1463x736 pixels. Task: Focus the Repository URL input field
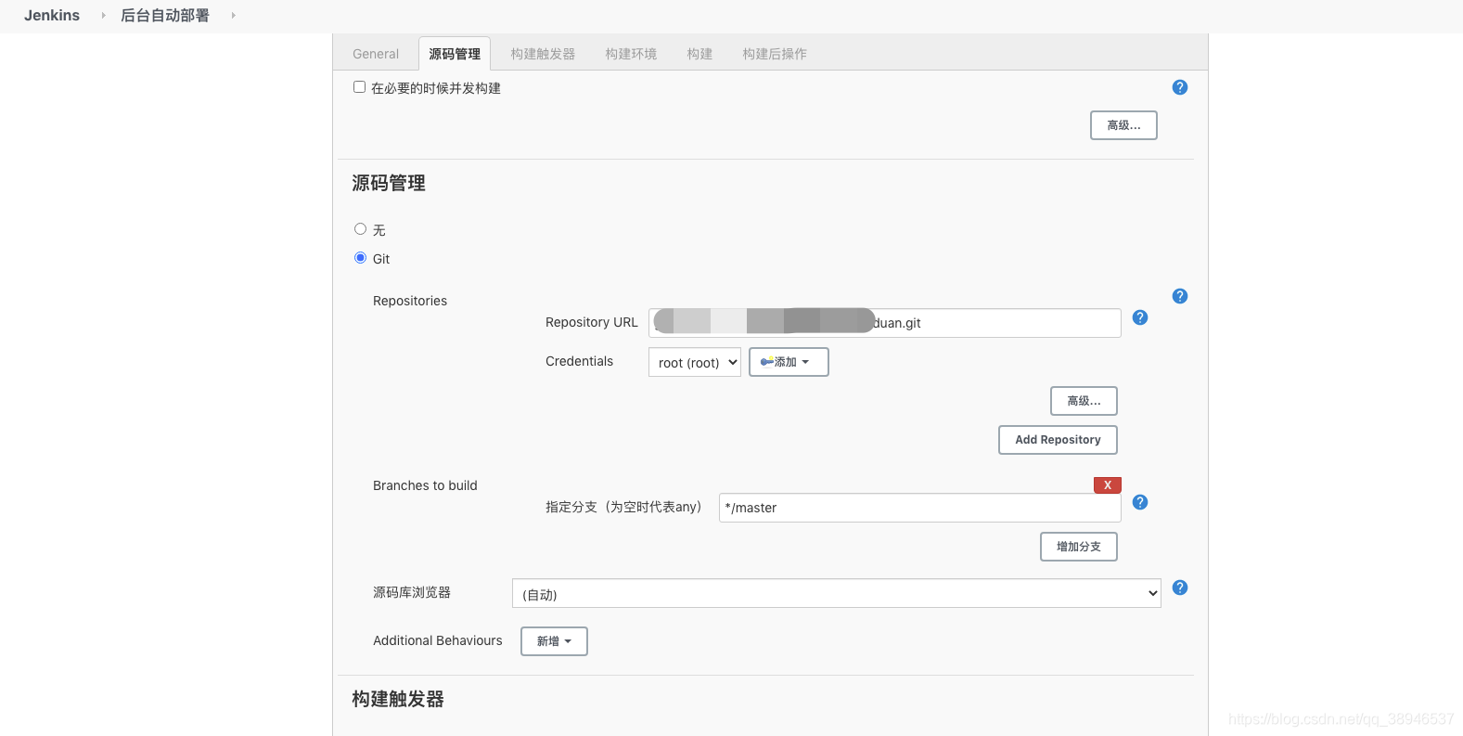(884, 323)
